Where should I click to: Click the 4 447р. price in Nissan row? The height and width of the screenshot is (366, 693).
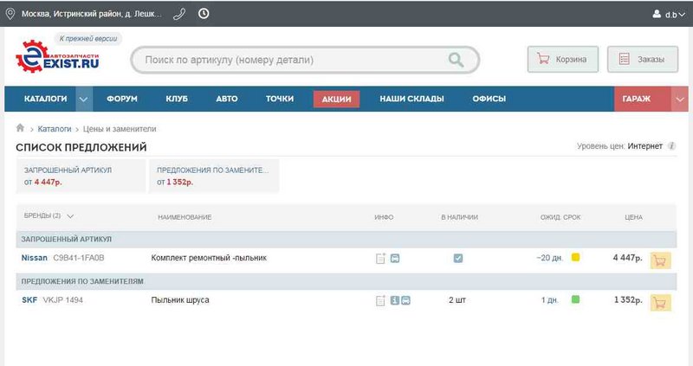click(627, 258)
